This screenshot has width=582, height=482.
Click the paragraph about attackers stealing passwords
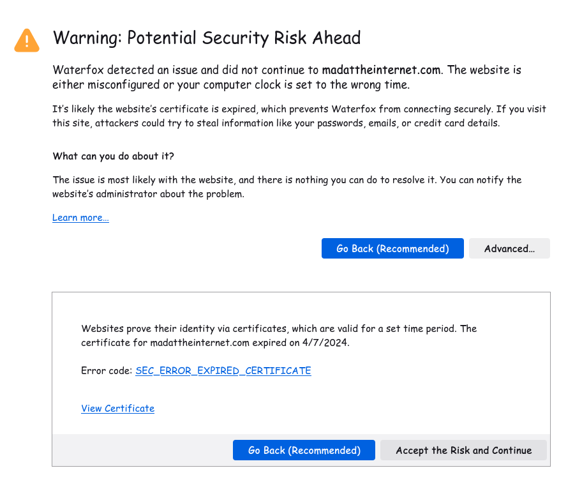click(299, 116)
